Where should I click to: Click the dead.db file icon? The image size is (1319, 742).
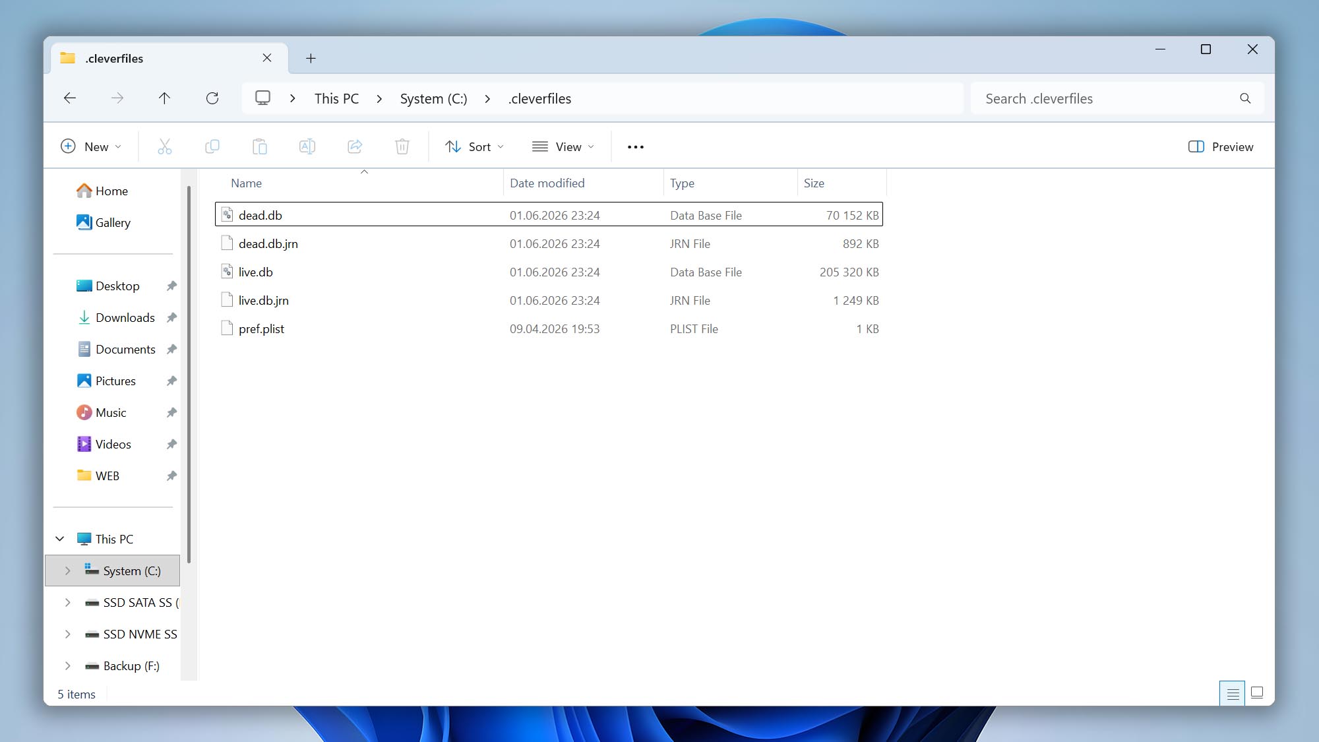227,214
